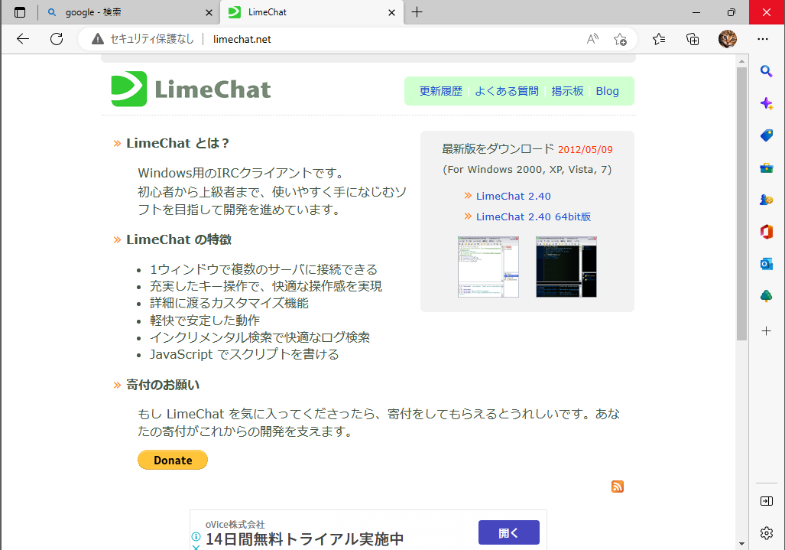Open the Shopping tag icon in sidebar
This screenshot has height=550, width=785.
tap(767, 135)
